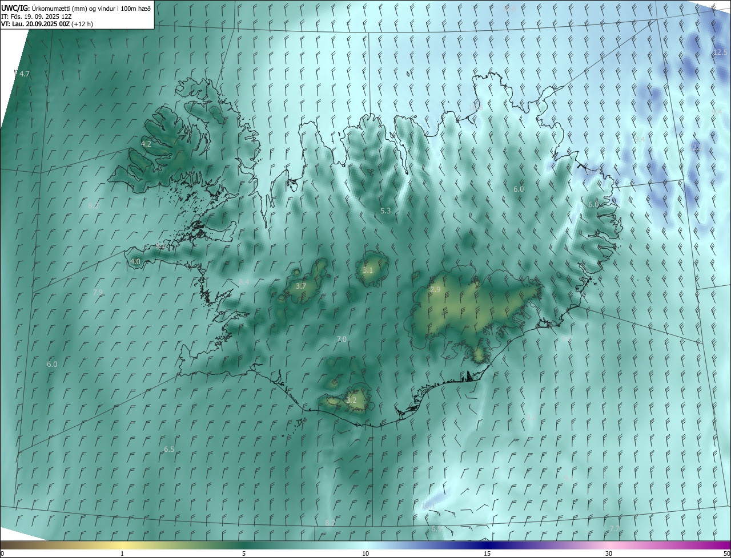Viewport: 731px width, 558px height.
Task: Click the map title 'UWC/IG: Úrkomumætti (mm)' line
Action: coord(76,8)
